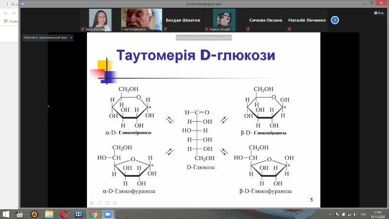Click the muted mic icon on Інна Попова
Image resolution: width=389 pixels, height=219 pixels.
tap(83, 29)
